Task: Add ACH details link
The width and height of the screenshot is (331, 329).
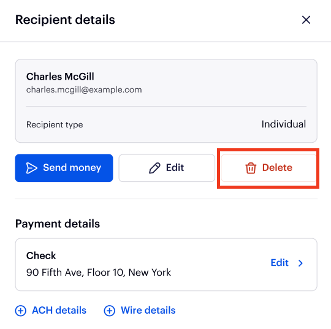Action: [51, 311]
